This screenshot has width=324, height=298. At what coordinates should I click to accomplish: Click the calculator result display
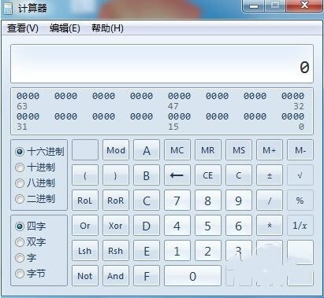coord(162,64)
